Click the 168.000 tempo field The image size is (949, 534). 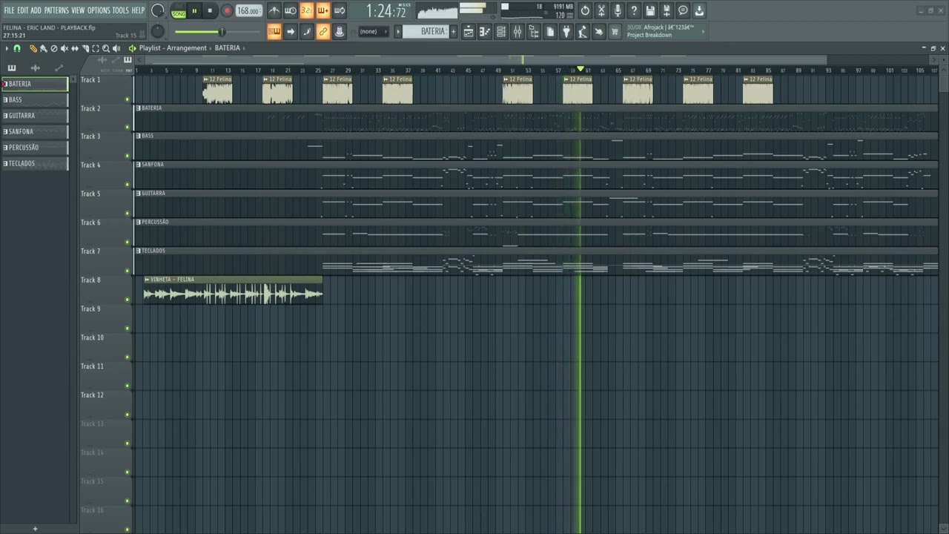249,10
